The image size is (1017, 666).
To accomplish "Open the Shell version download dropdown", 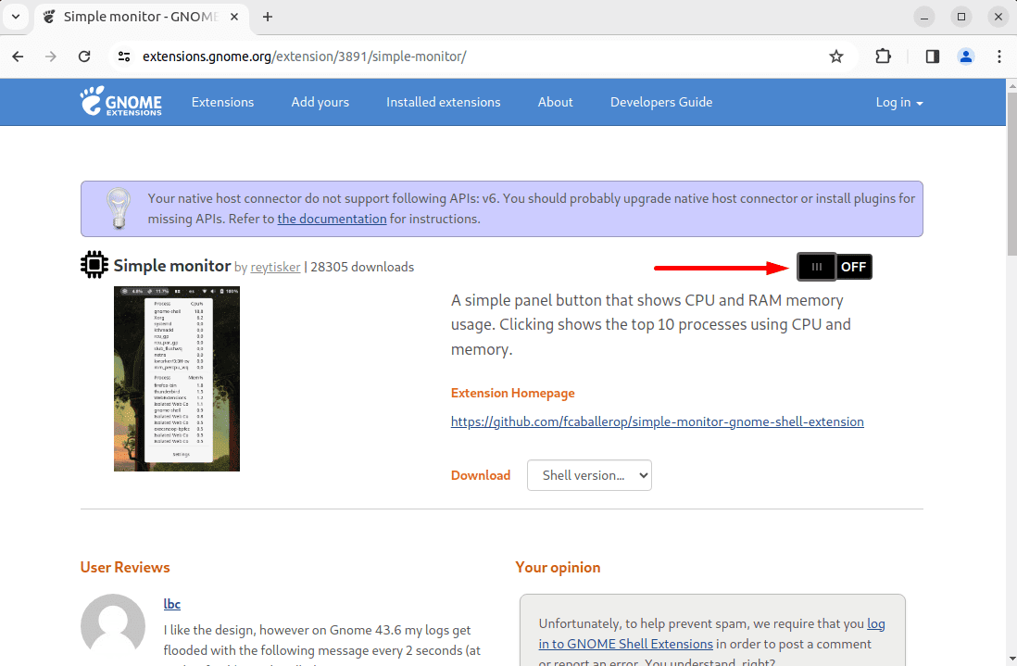I will point(589,475).
